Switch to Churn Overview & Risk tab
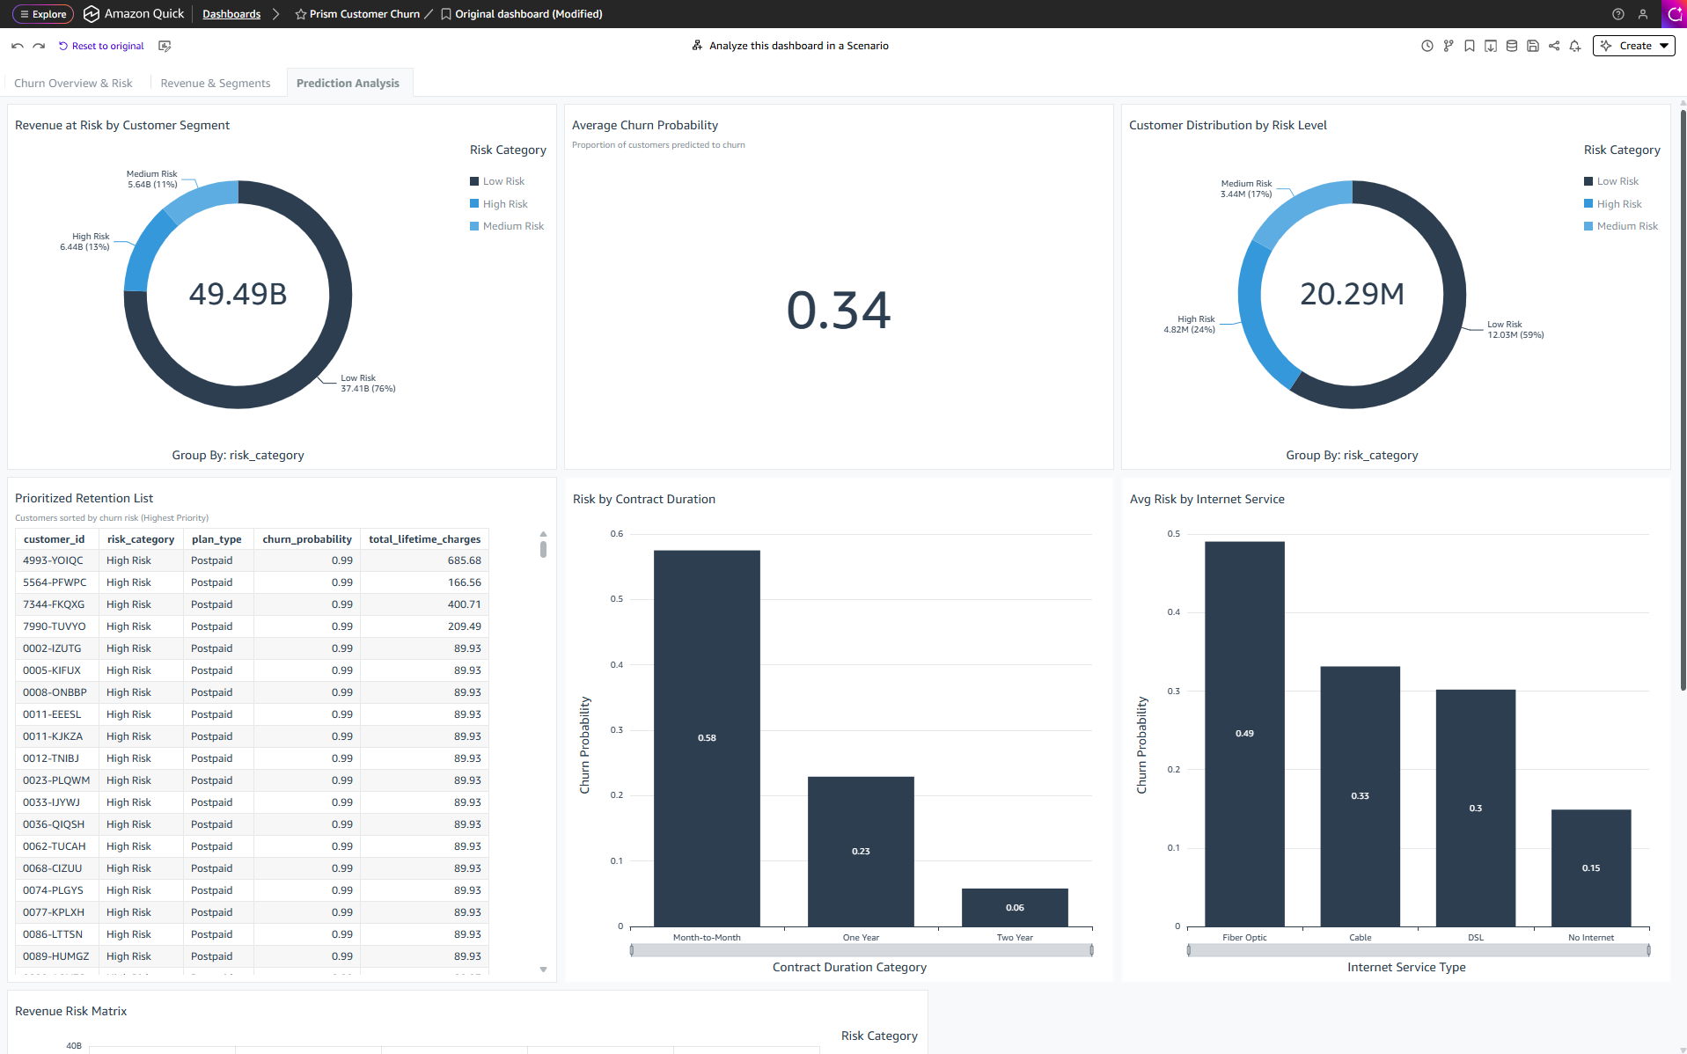Viewport: 1687px width, 1054px height. tap(73, 84)
